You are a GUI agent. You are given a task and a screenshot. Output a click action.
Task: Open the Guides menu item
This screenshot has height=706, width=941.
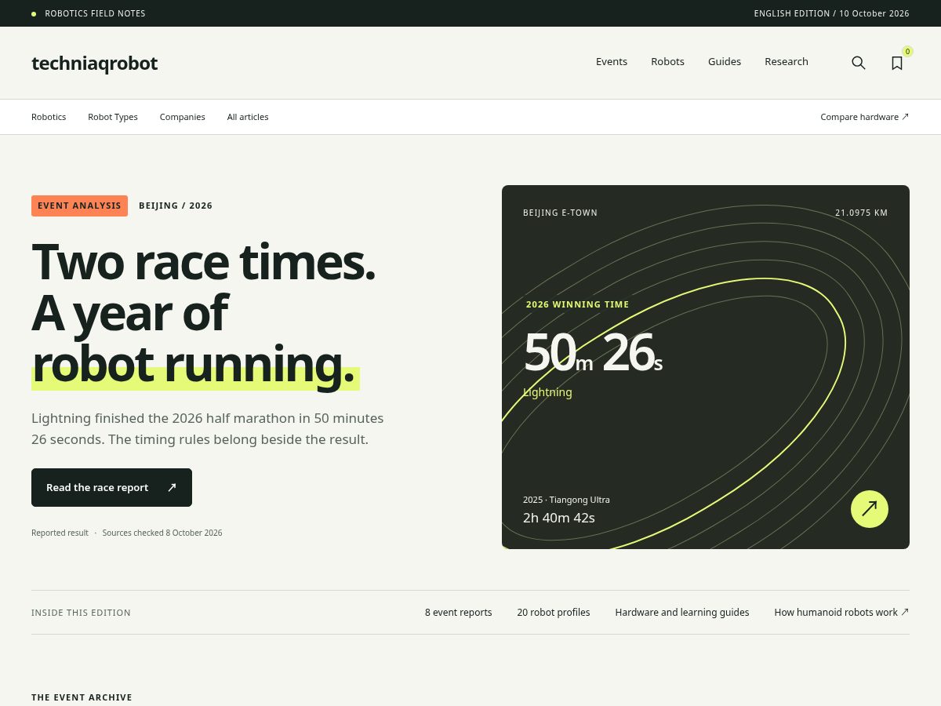click(725, 62)
